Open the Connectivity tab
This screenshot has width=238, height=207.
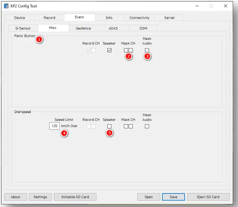click(x=139, y=18)
